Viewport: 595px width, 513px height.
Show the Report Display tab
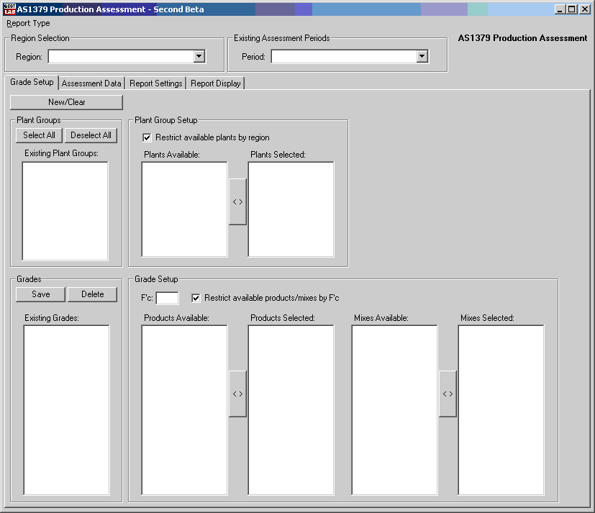click(215, 83)
